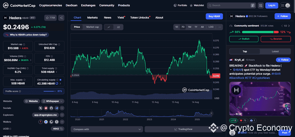Click the Log In button

pos(272,5)
